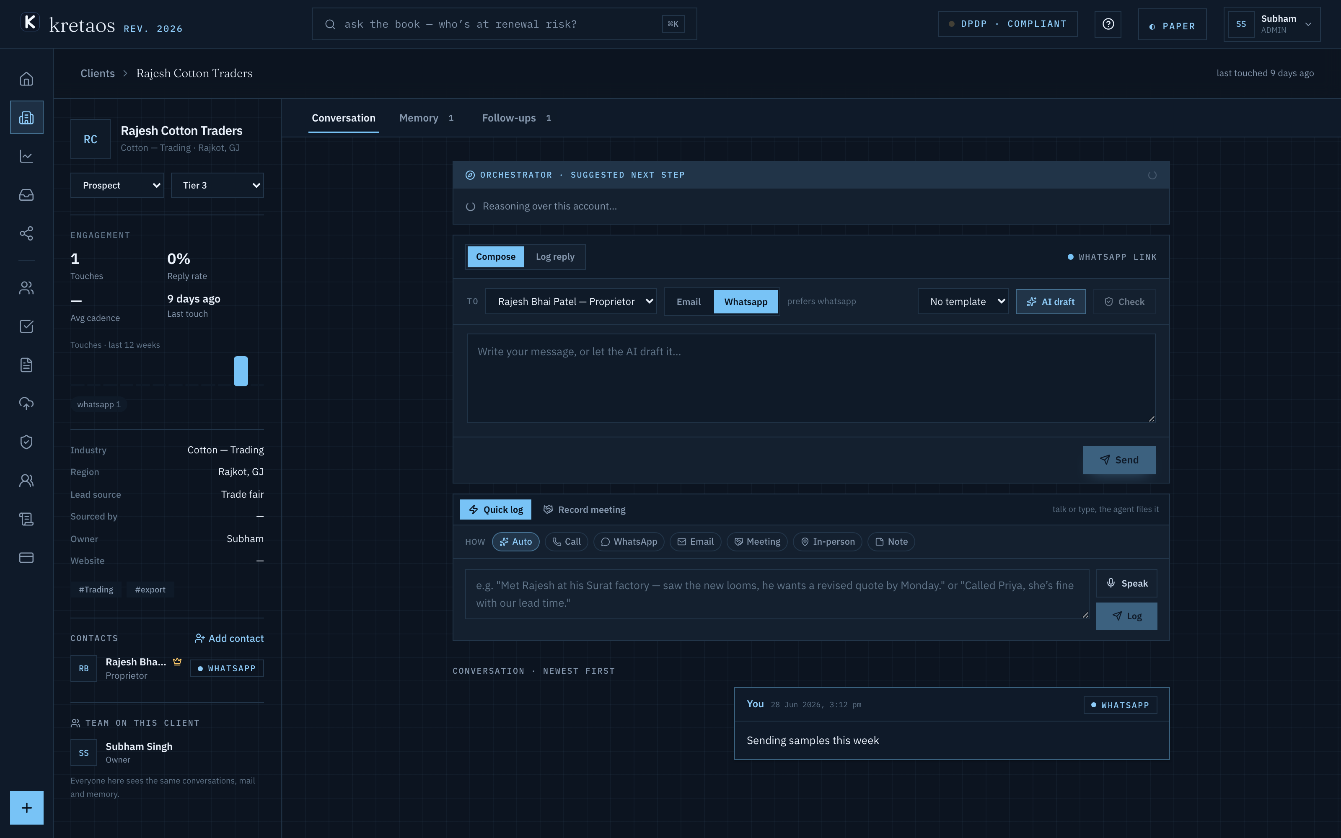Viewport: 1341px width, 838px height.
Task: Click the AI draft button
Action: tap(1051, 302)
